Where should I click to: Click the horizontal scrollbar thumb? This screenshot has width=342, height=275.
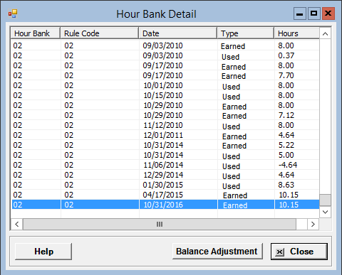(160, 224)
